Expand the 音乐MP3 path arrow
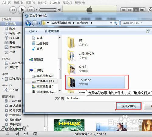Image resolution: width=152 pixels, height=137 pixels. tap(92, 23)
